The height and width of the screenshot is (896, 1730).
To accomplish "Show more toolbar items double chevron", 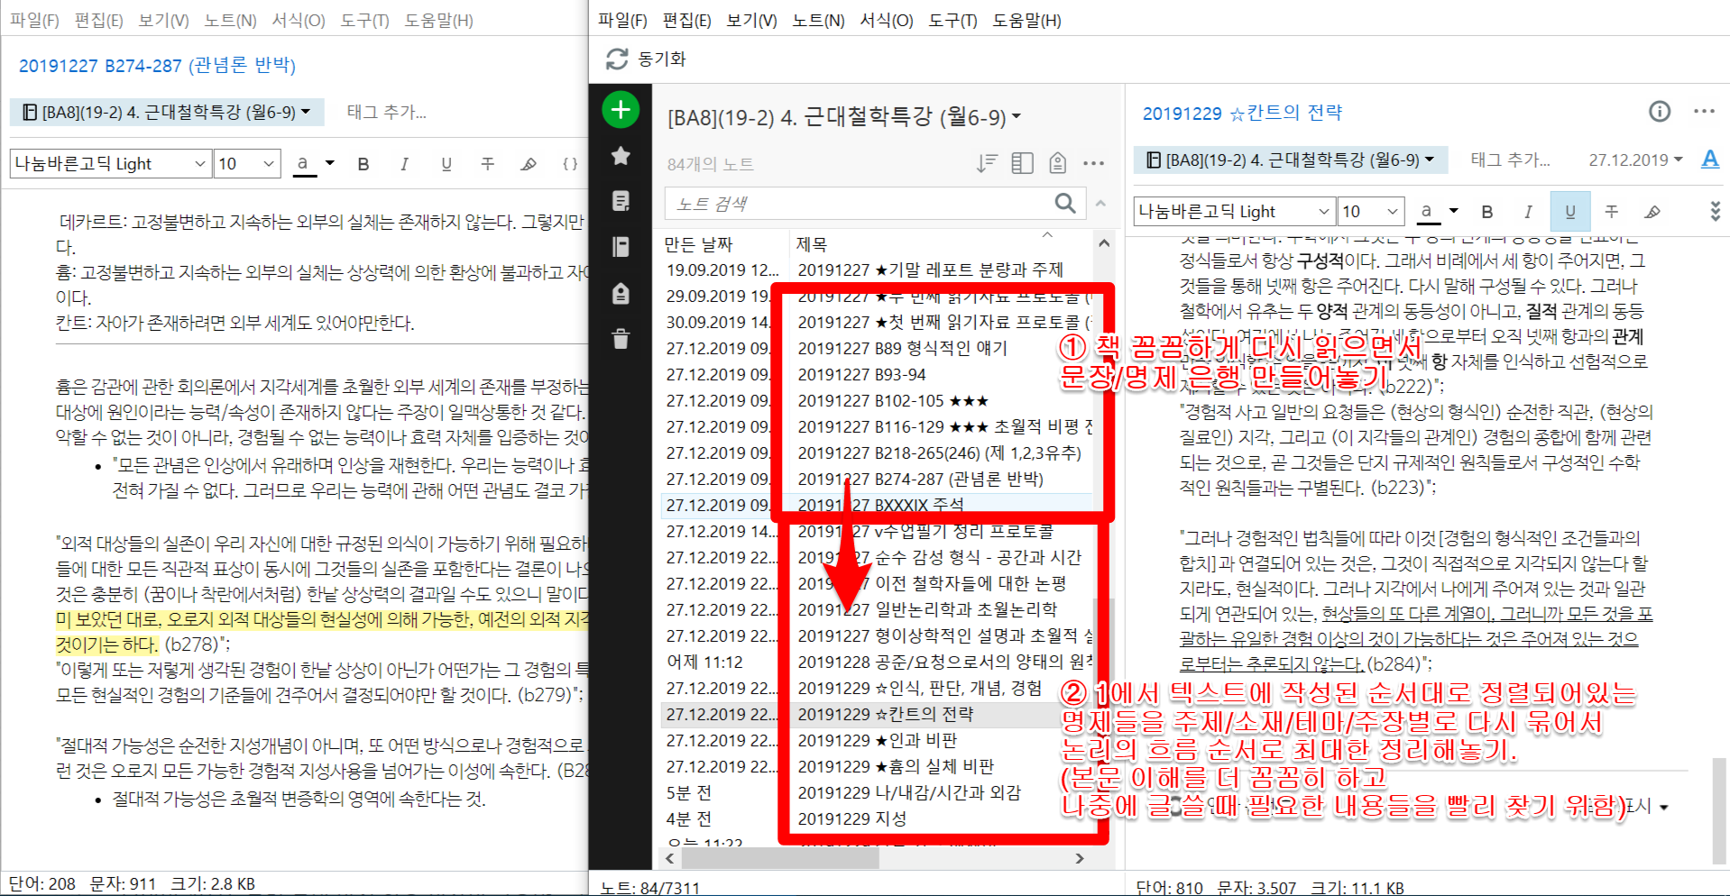I will (1715, 212).
